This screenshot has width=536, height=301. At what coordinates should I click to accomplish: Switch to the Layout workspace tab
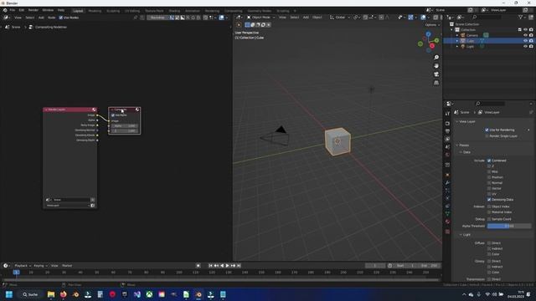(78, 11)
